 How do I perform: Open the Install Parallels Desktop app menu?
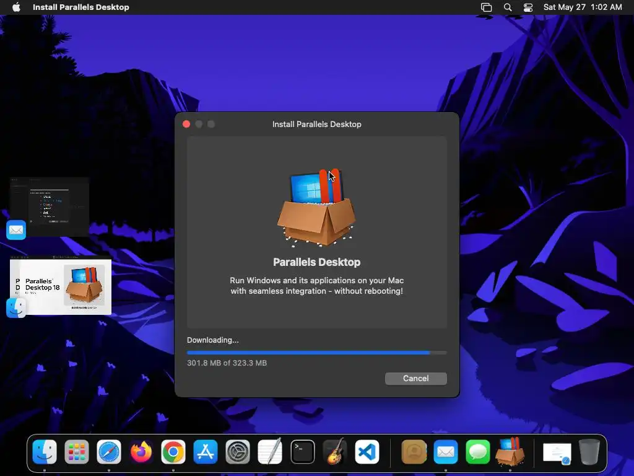81,7
